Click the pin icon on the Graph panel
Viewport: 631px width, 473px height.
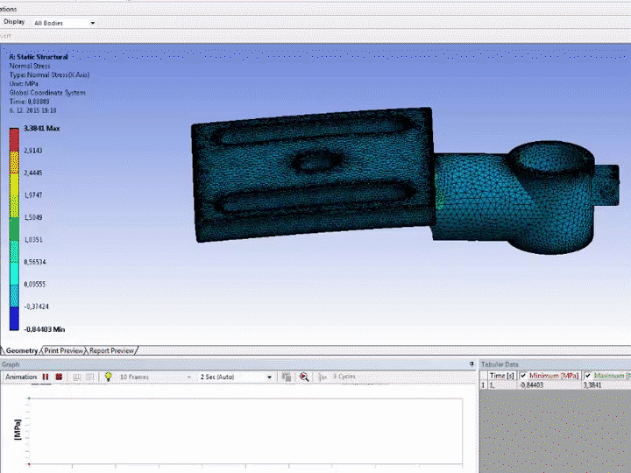coord(471,364)
